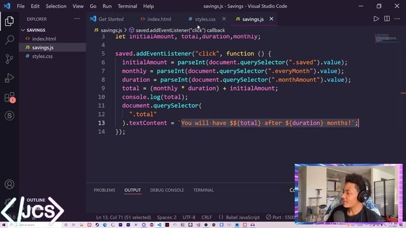Click the Windows Start button
The height and width of the screenshot is (228, 406).
point(4,225)
